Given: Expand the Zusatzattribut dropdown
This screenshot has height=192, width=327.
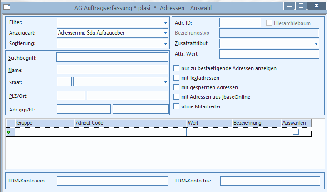Looking at the screenshot, I should [316, 44].
